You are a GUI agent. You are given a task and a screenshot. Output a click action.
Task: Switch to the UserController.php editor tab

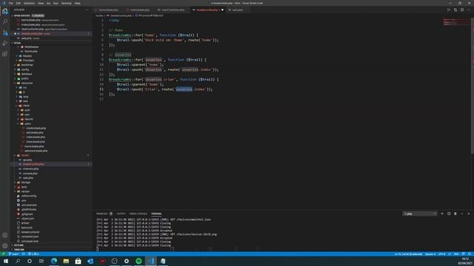point(173,10)
